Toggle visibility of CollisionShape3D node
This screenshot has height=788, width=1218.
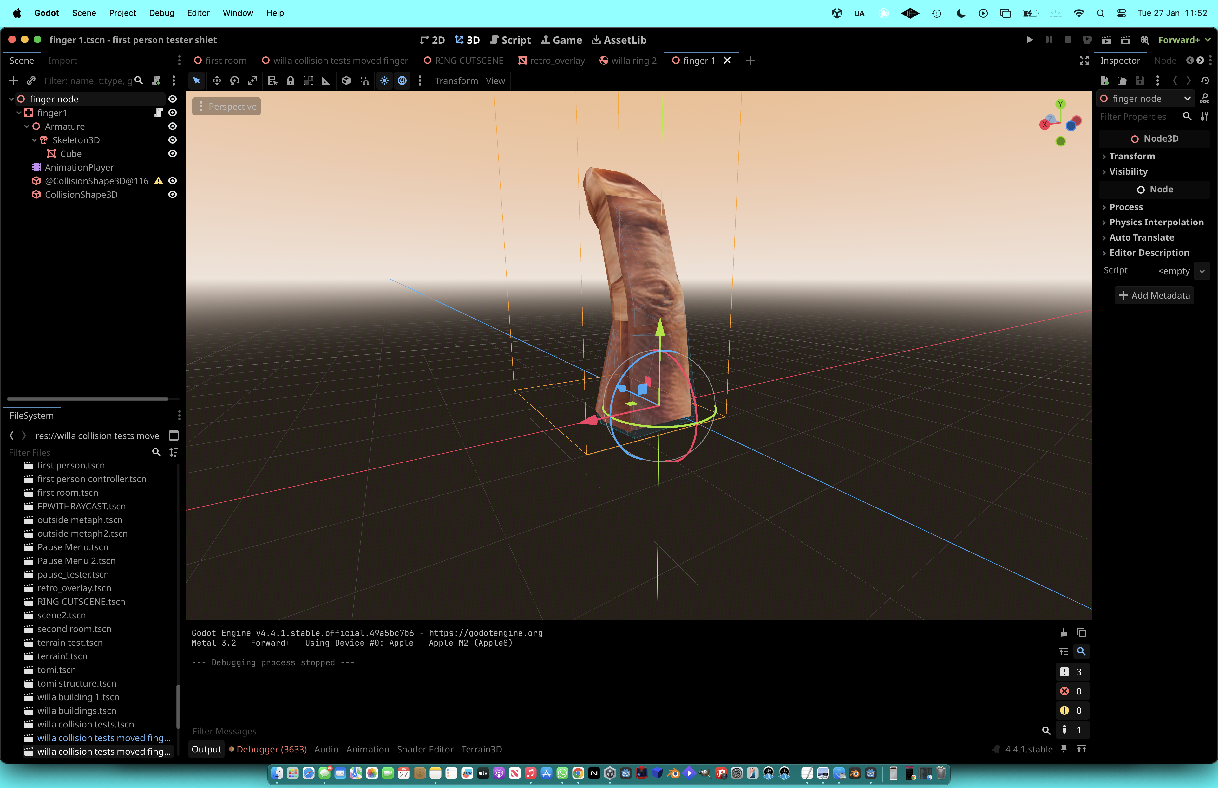(173, 194)
